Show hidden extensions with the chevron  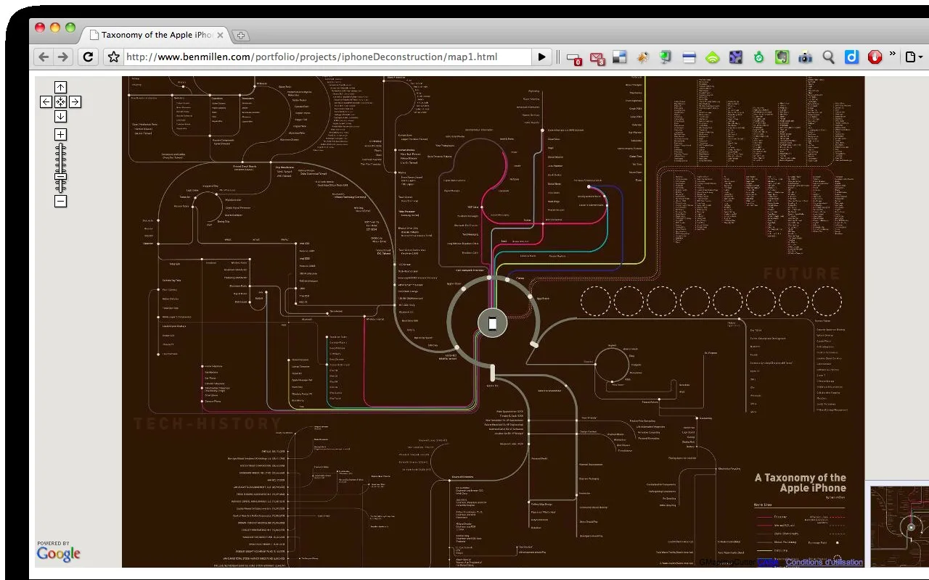(893, 54)
